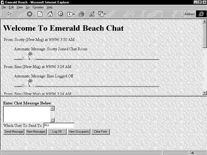Viewport: 207px width, 155px height.
Task: Click the Internet Explorer logo icon
Action: coord(201,14)
